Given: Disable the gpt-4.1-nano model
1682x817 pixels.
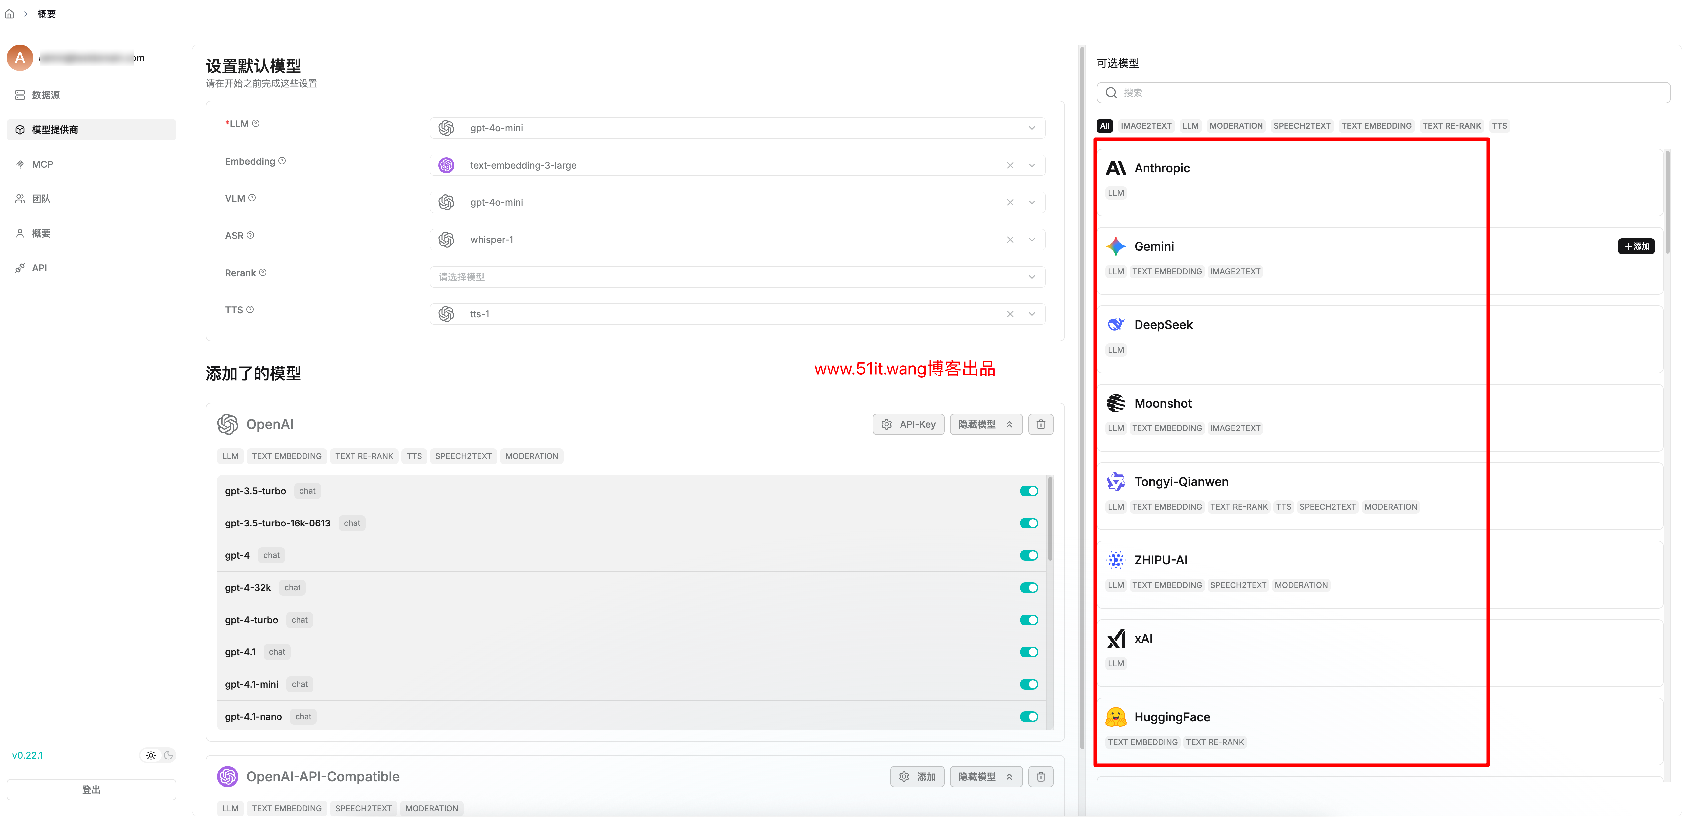Looking at the screenshot, I should pyautogui.click(x=1028, y=716).
